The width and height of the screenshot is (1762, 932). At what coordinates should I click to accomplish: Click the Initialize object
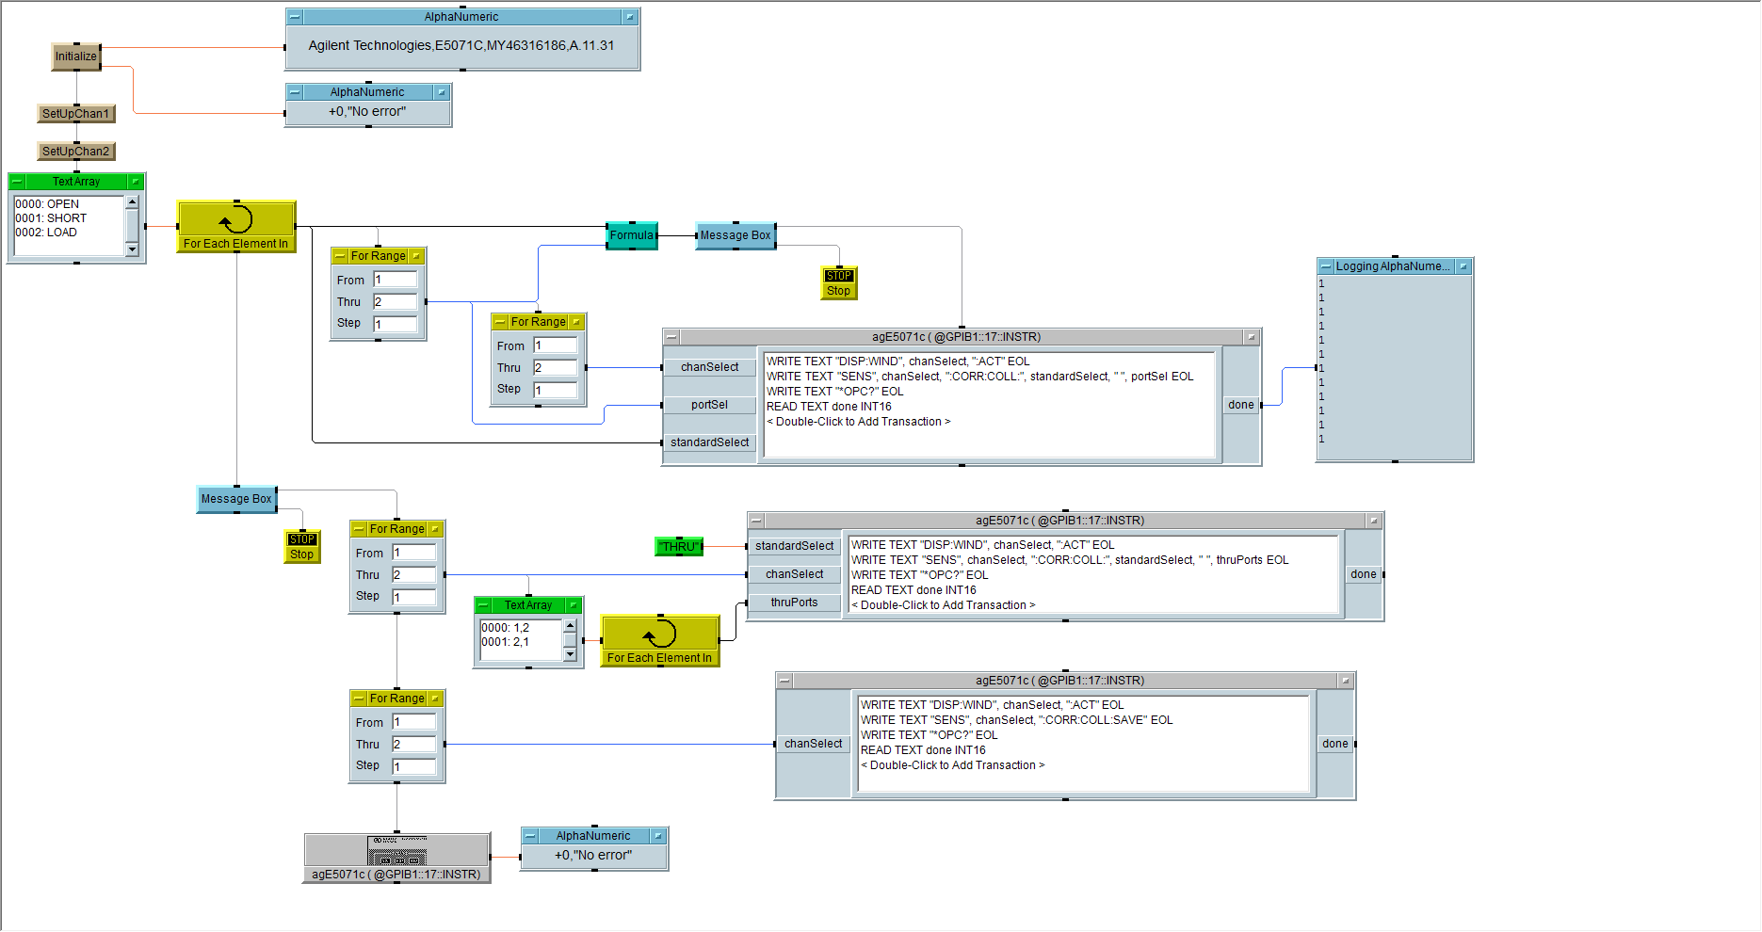75,56
